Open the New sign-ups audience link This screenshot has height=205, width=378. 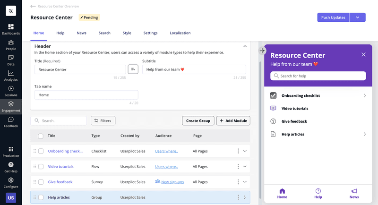(x=172, y=182)
